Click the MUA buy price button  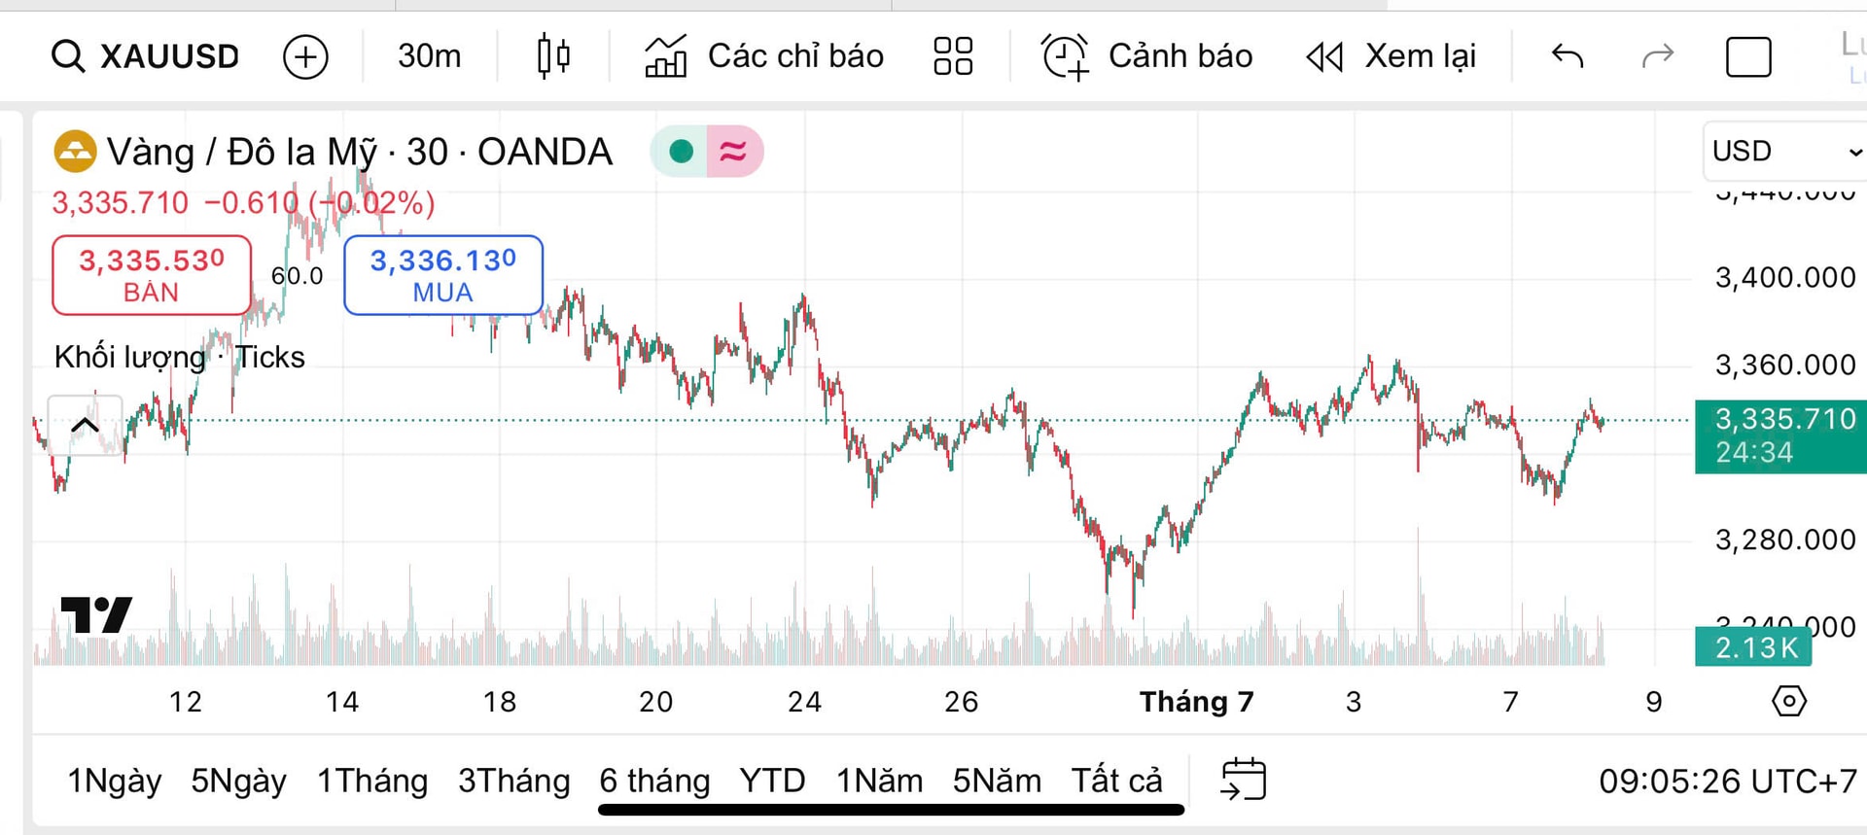pos(443,275)
